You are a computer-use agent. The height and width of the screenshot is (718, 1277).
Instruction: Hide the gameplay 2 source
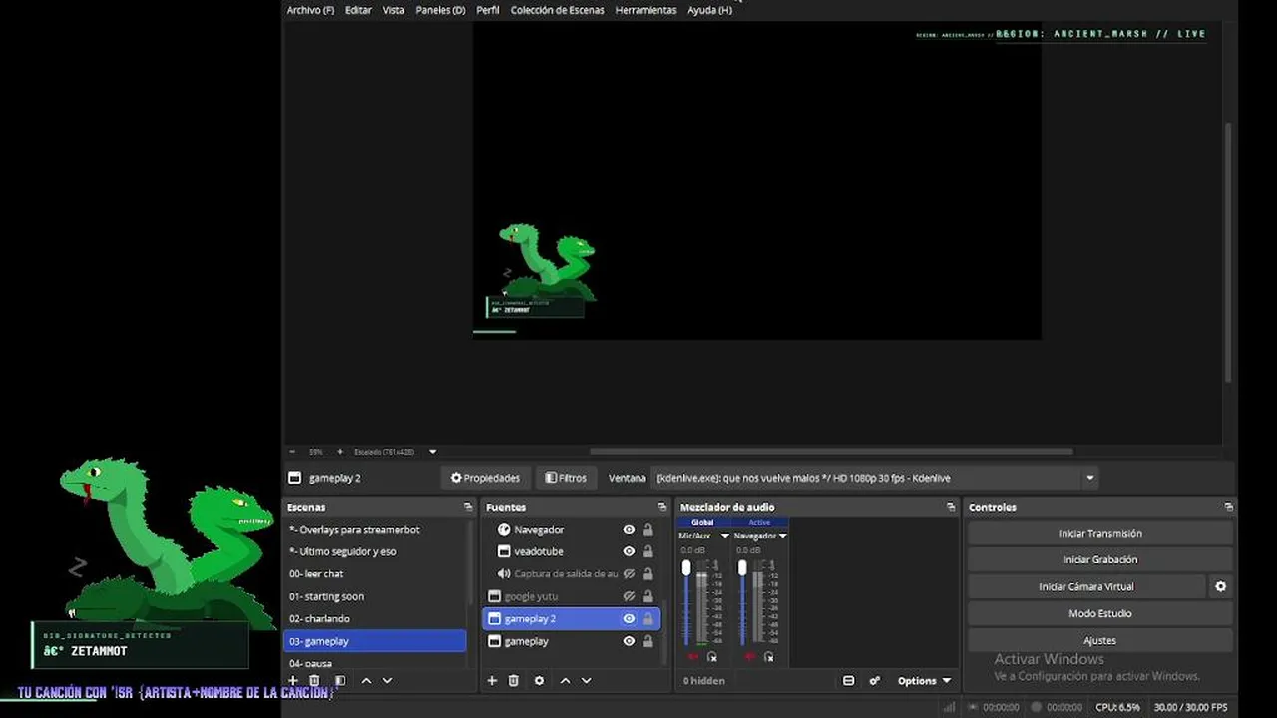(629, 618)
